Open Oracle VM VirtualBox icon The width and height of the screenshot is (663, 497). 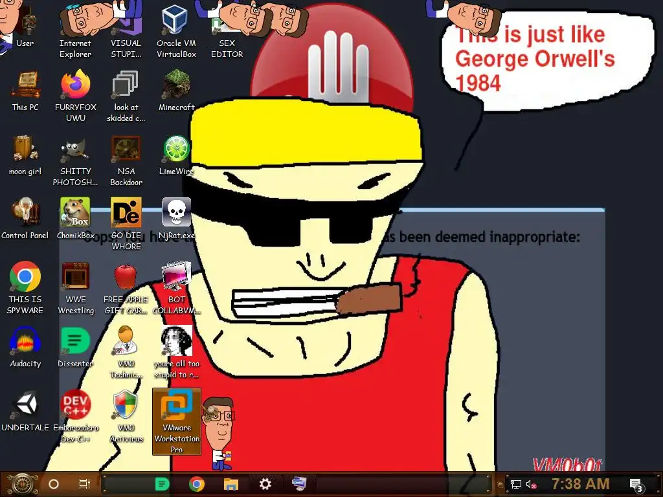[176, 32]
